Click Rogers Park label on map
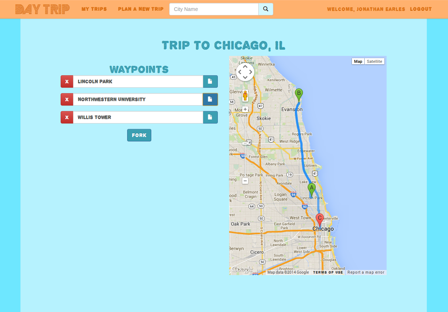This screenshot has height=312, width=448. tap(302, 134)
